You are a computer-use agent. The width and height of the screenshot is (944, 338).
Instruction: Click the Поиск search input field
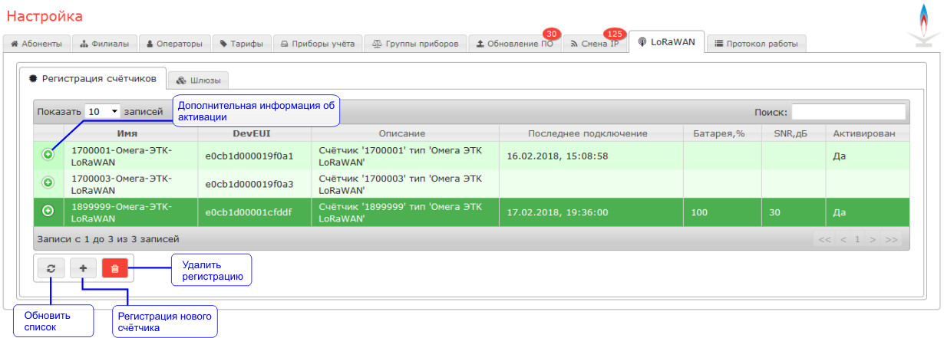pyautogui.click(x=848, y=112)
